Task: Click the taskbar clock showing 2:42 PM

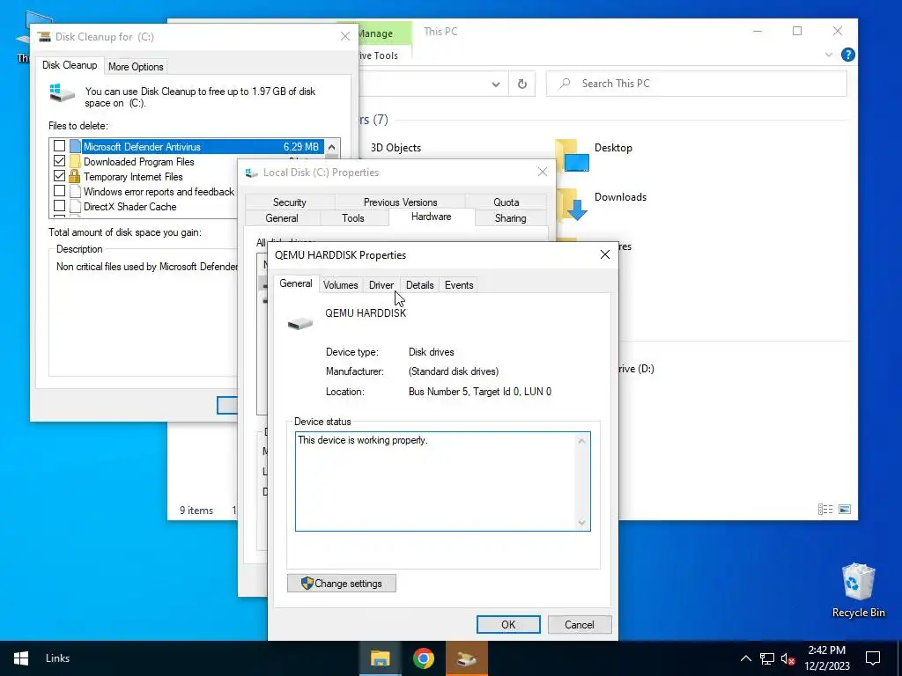Action: (826, 658)
